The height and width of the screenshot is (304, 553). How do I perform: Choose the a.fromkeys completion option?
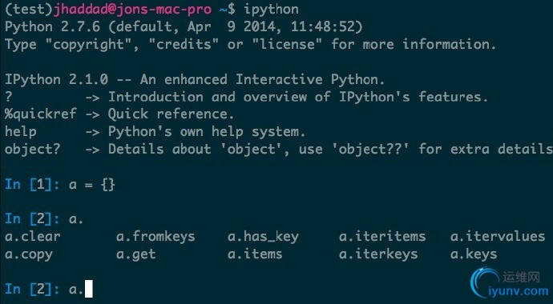[155, 237]
